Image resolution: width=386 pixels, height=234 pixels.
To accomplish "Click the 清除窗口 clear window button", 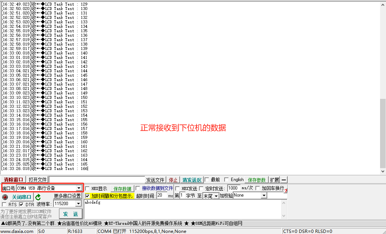I will point(13,180).
